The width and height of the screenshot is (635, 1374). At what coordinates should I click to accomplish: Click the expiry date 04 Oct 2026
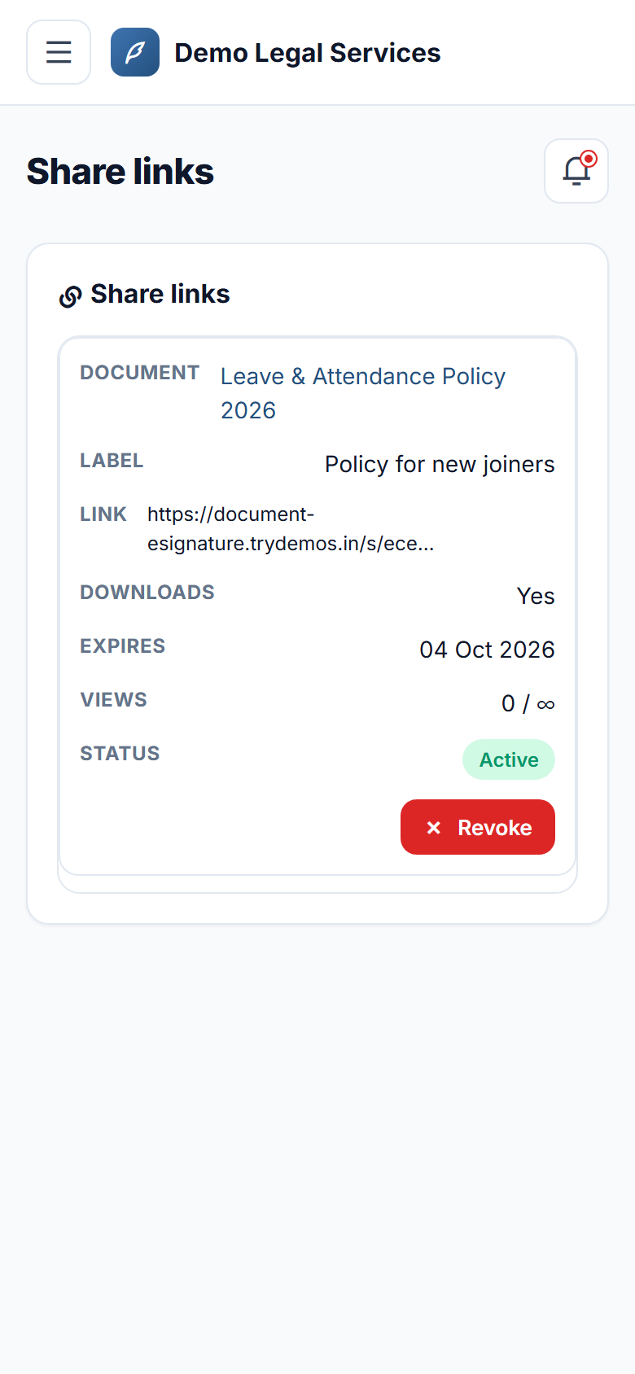487,650
